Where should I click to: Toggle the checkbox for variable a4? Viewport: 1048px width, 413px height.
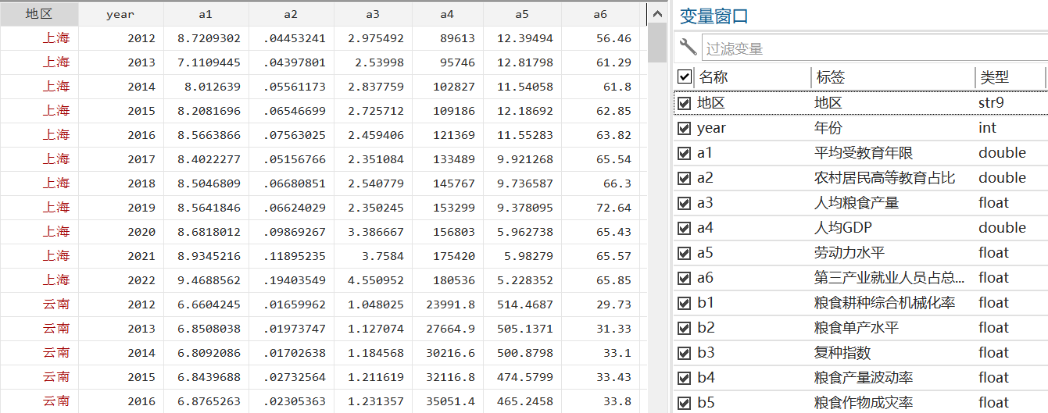[685, 228]
